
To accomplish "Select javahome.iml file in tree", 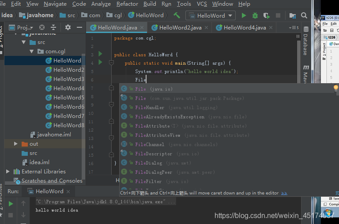I will click(51, 135).
